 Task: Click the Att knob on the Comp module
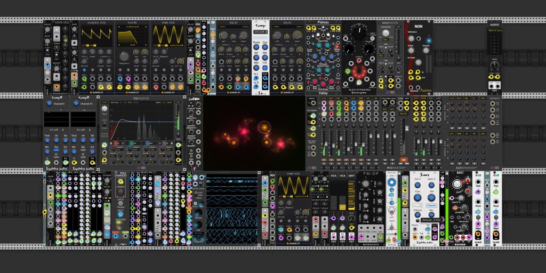256,57
